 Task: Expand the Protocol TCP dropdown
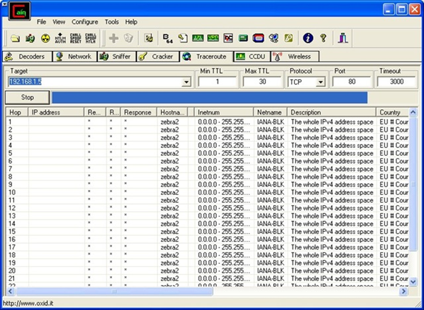[x=320, y=82]
